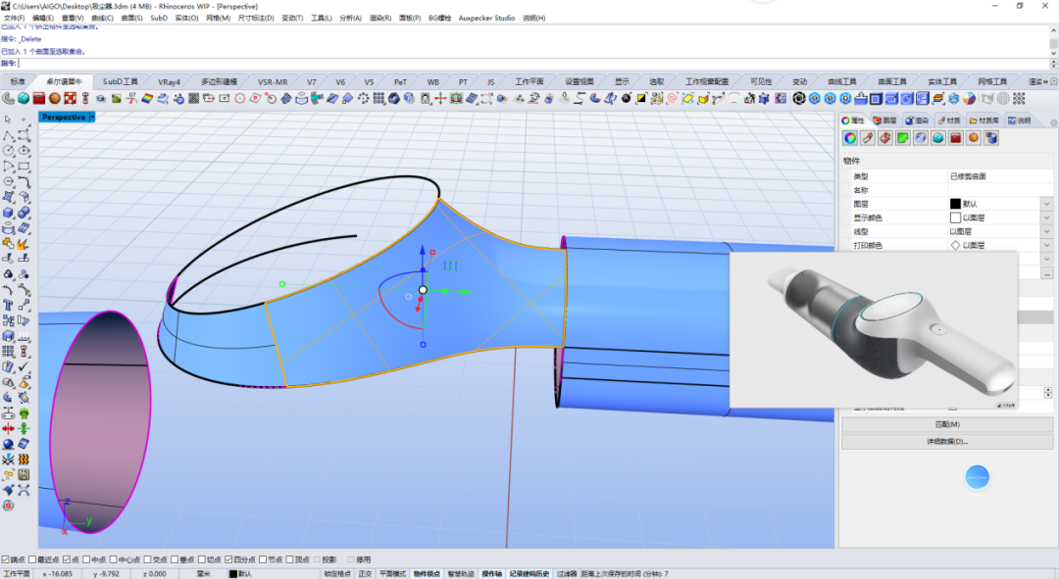The height and width of the screenshot is (579, 1059).
Task: Switch to the SubD工具 toolbar tab
Action: pyautogui.click(x=120, y=81)
